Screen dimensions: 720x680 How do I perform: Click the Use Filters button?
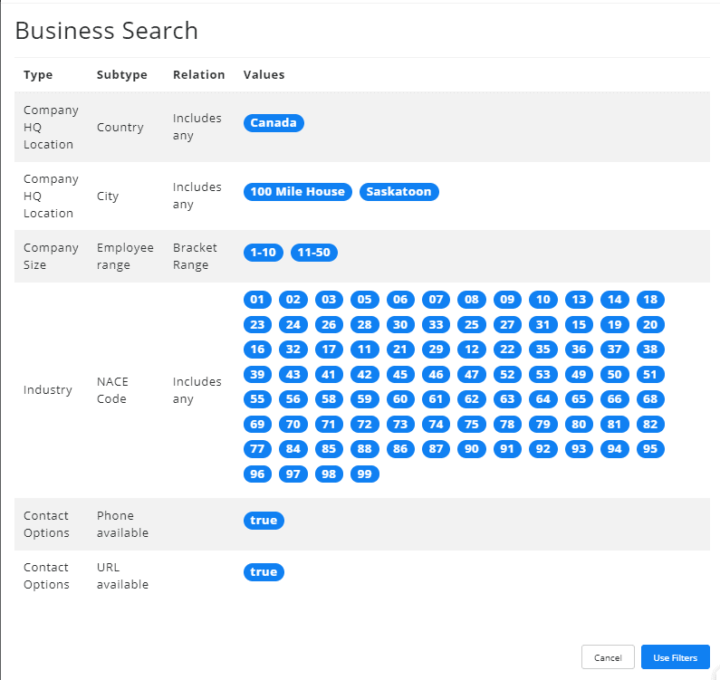(x=675, y=657)
